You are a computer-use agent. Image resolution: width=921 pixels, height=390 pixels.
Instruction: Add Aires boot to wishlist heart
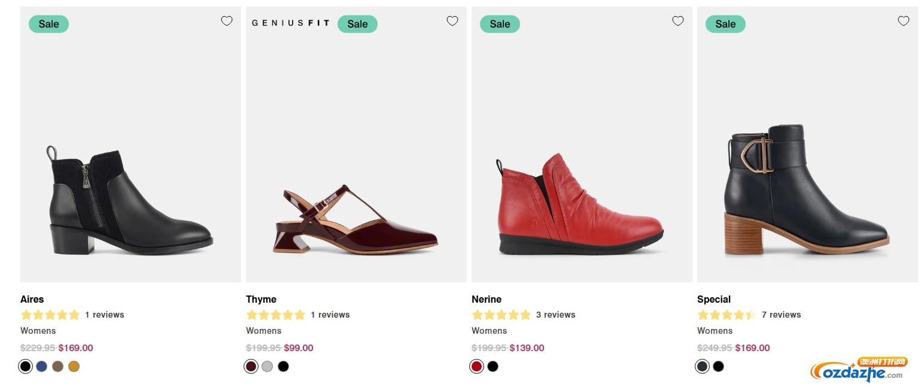tap(227, 21)
